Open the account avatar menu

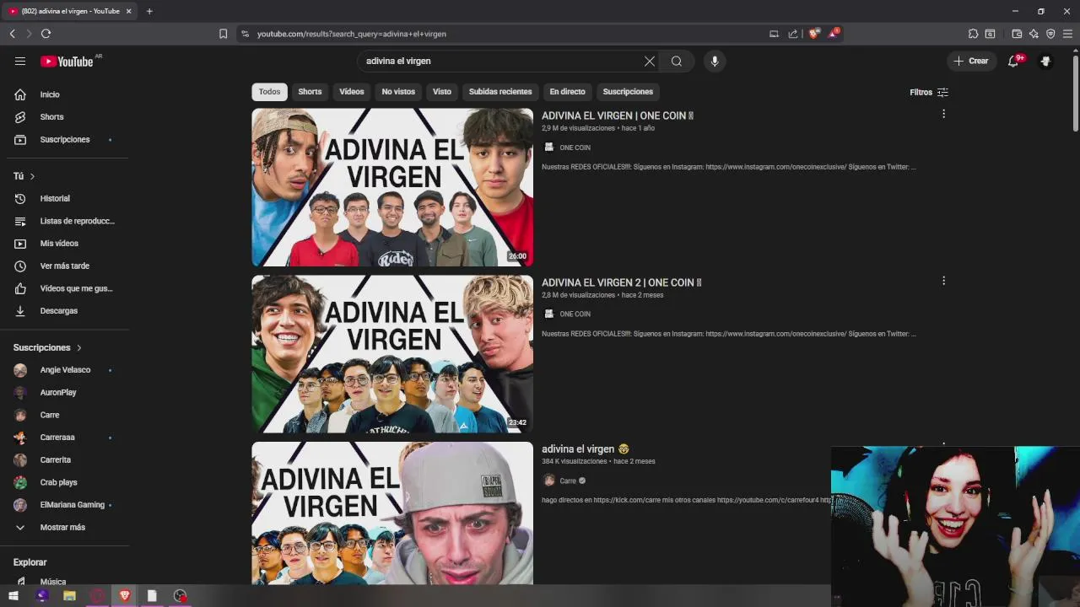[x=1045, y=61]
